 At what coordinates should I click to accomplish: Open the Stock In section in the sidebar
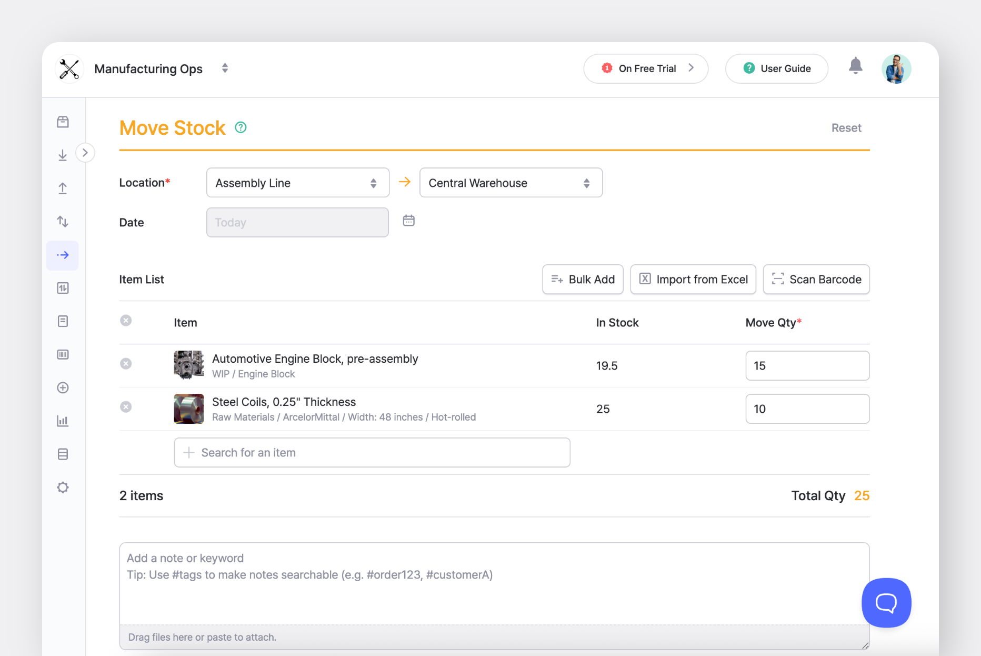click(x=63, y=155)
